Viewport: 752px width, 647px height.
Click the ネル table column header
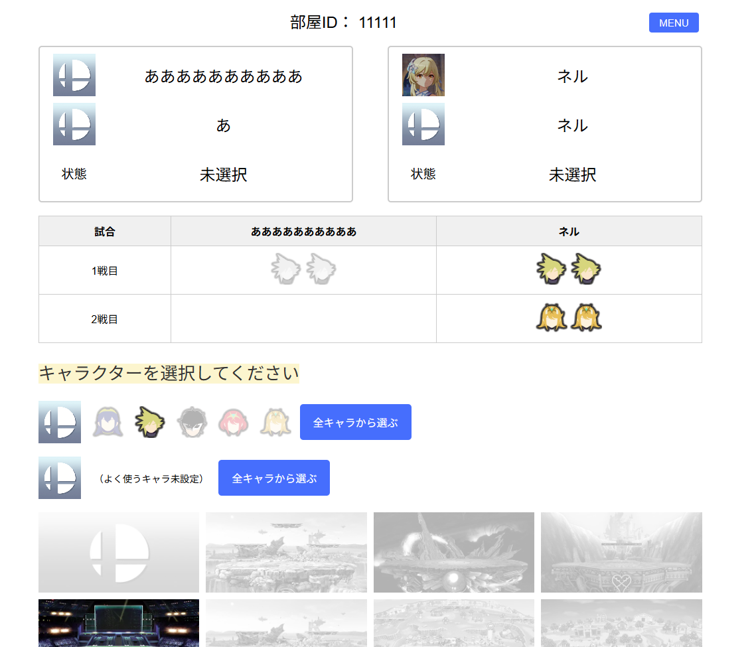(569, 231)
